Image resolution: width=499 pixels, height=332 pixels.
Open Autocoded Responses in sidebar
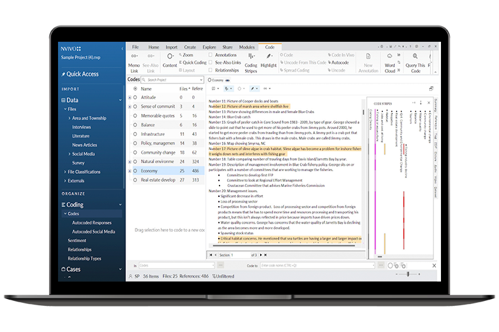click(92, 223)
